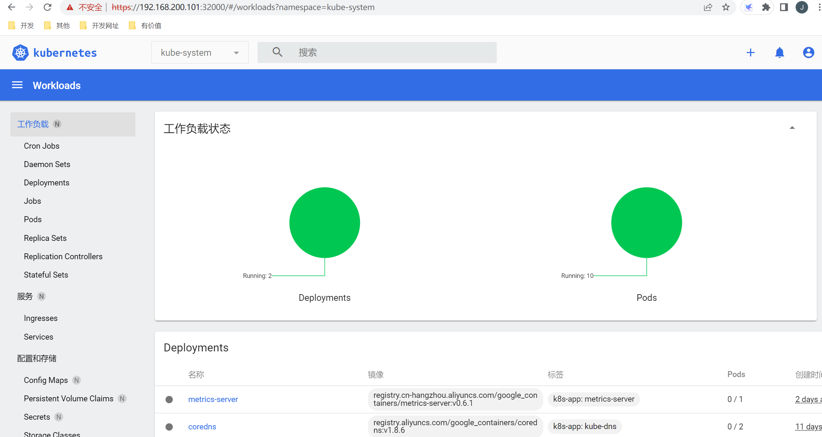
Task: Go back to previous browser page
Action: [x=11, y=7]
